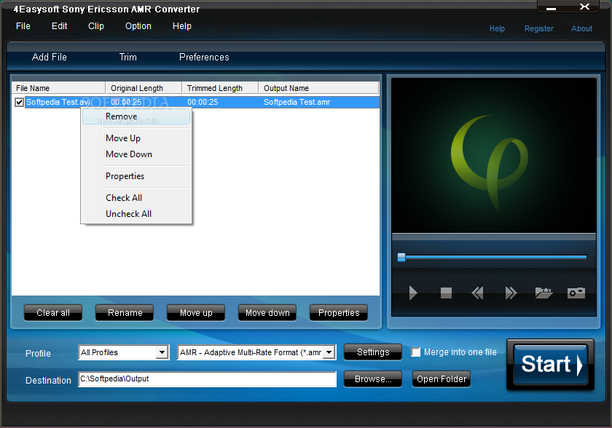Click the Open Folder button

(x=442, y=379)
